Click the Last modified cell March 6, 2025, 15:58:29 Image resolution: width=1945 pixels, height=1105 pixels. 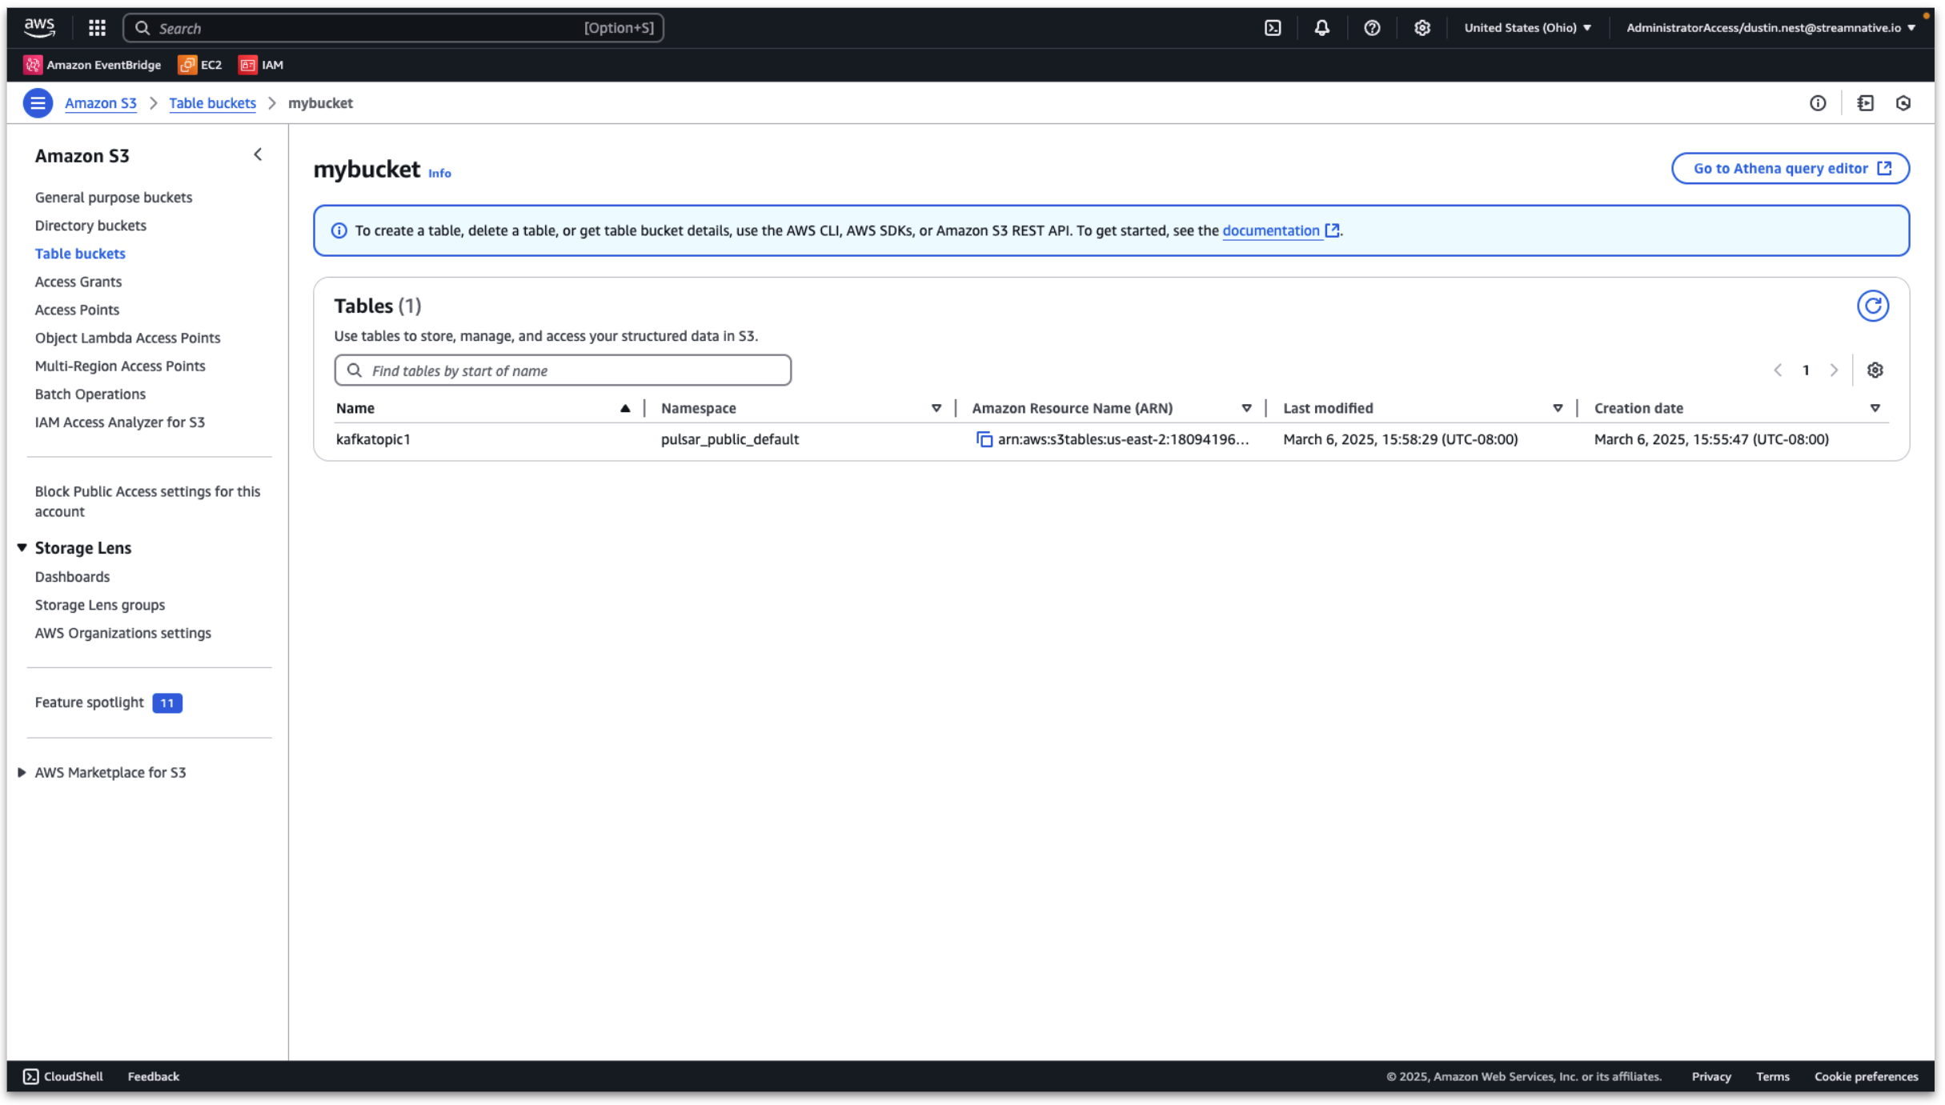coord(1400,439)
